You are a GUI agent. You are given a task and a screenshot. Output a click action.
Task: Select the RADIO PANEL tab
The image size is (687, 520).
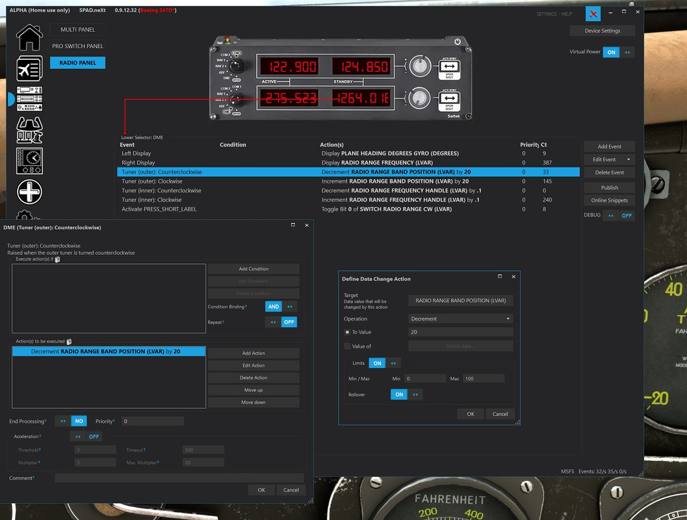(x=77, y=62)
